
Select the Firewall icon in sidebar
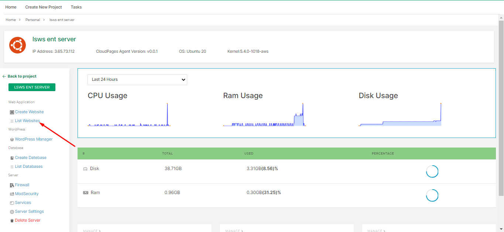point(11,185)
